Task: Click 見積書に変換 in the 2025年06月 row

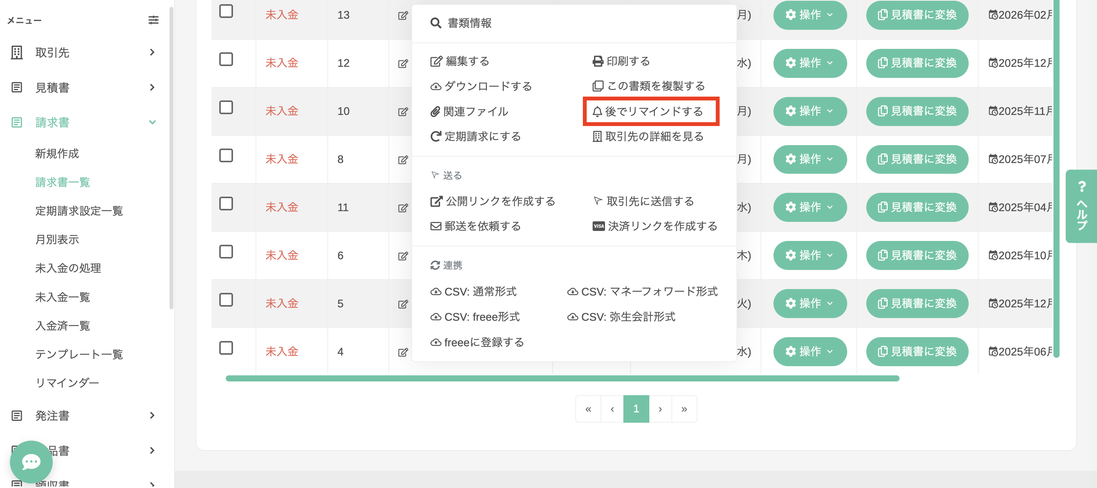Action: click(917, 352)
